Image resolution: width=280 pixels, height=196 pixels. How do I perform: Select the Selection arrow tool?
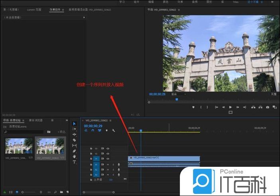point(74,124)
